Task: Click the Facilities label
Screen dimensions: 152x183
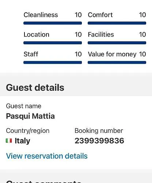Action: (101, 34)
